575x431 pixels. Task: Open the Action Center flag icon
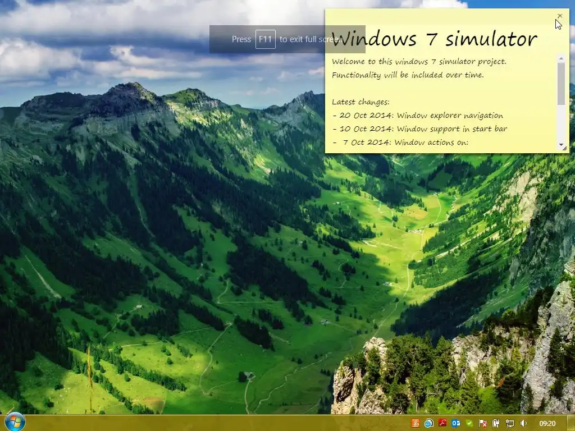(483, 423)
